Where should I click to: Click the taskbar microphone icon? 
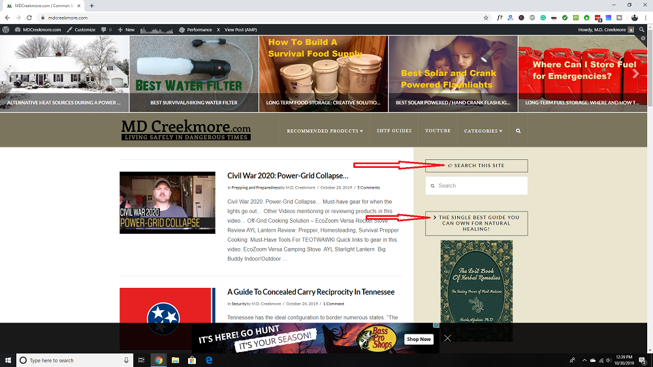(126, 360)
